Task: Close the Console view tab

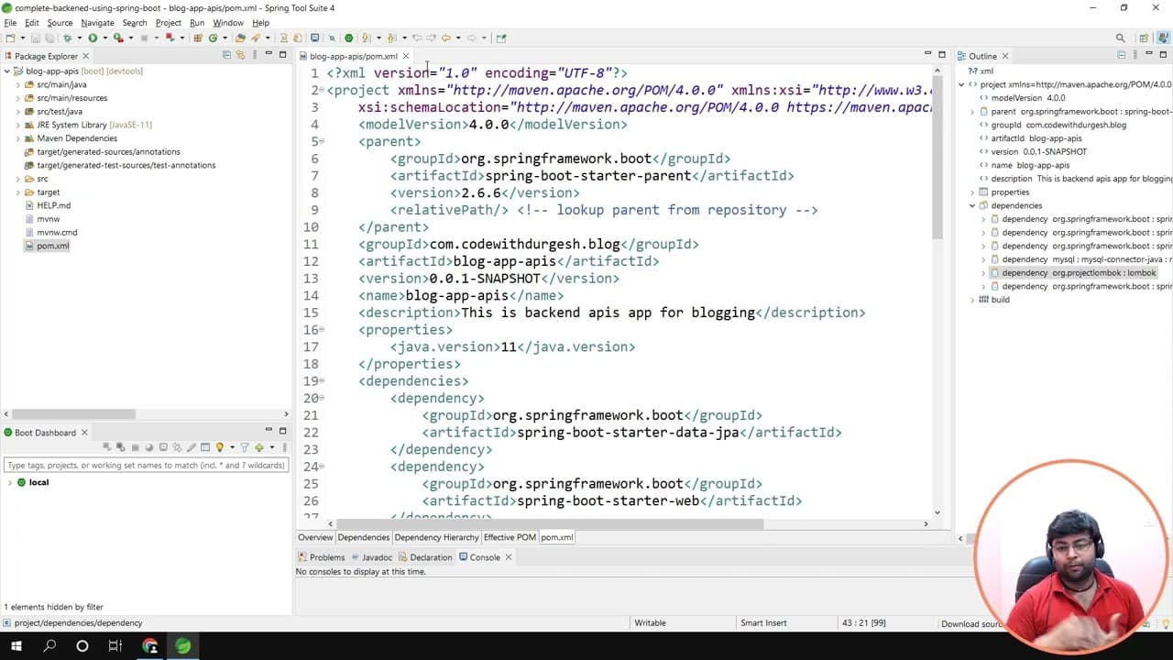Action: [509, 557]
